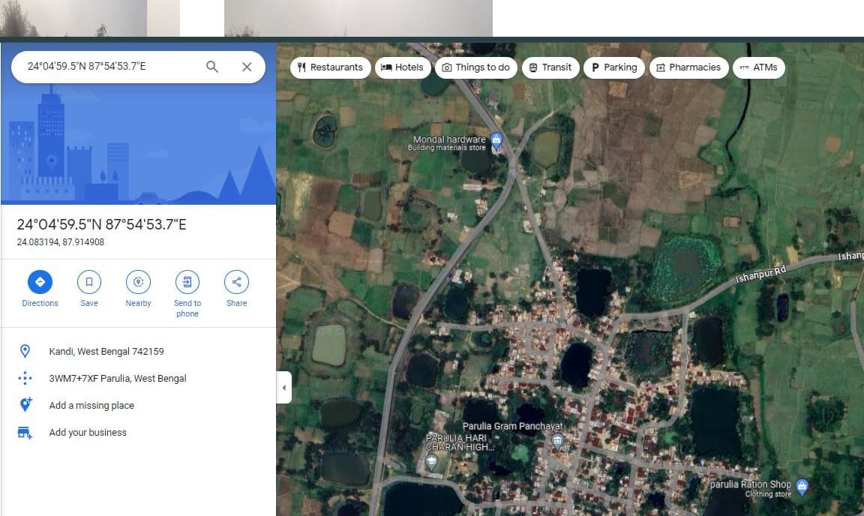The height and width of the screenshot is (516, 864).
Task: Click the add business storefront icon
Action: click(25, 432)
